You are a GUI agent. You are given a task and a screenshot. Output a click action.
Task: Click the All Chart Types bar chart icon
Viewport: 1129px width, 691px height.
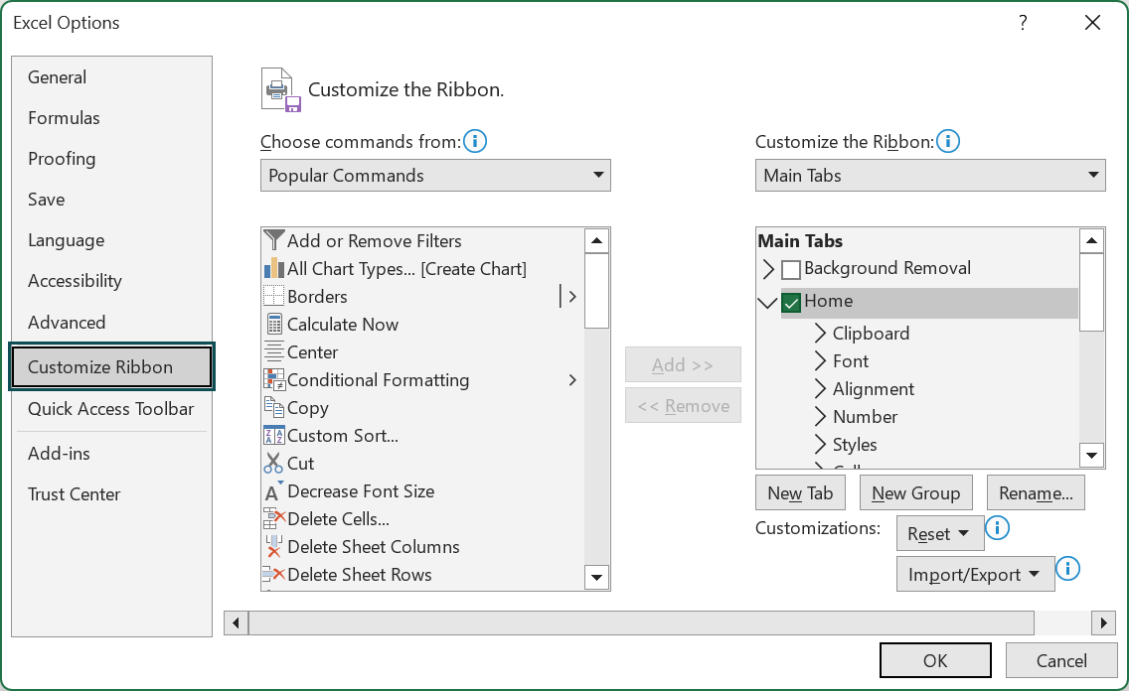click(x=273, y=269)
